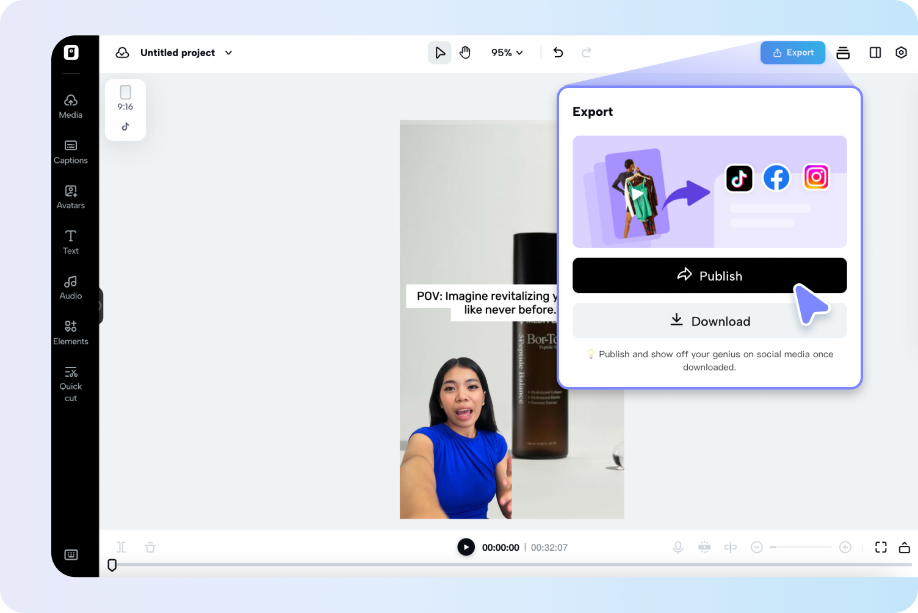Select the Captions tool
This screenshot has width=918, height=613.
70,151
